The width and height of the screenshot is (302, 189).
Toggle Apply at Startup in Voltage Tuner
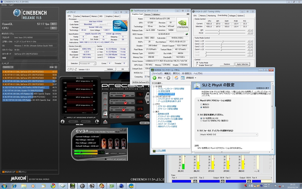(x=106, y=159)
